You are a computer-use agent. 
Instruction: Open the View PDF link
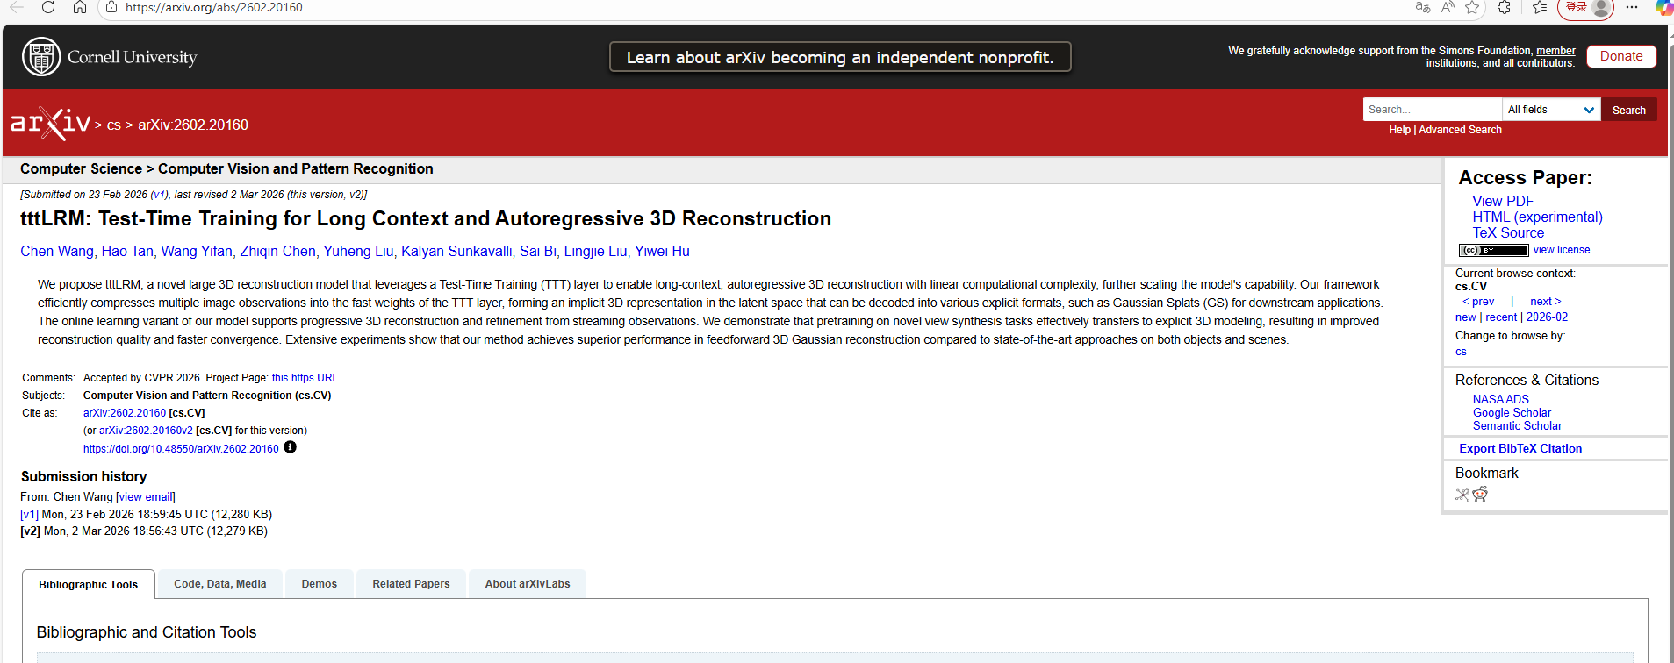coord(1502,201)
